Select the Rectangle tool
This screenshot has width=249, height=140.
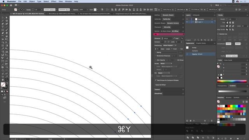(x=3, y=30)
